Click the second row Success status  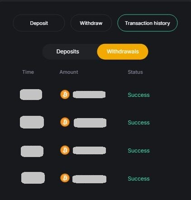(138, 123)
